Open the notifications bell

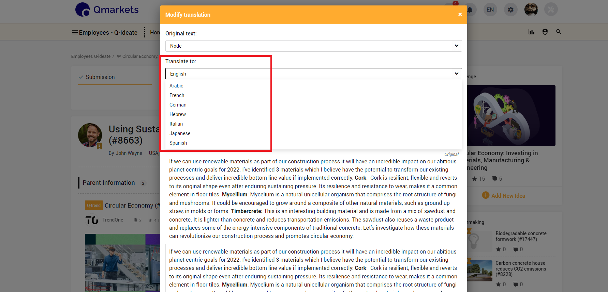(x=470, y=10)
